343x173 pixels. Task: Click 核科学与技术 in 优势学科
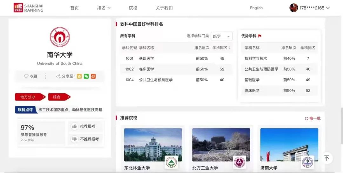tap(256, 58)
